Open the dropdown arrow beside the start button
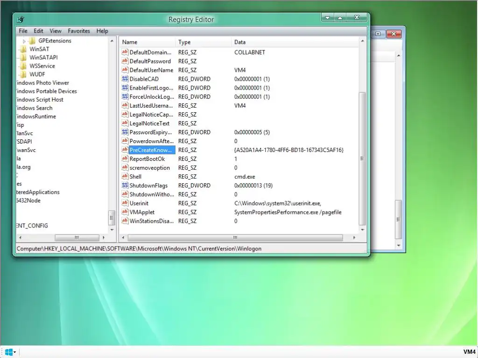 pos(14,352)
